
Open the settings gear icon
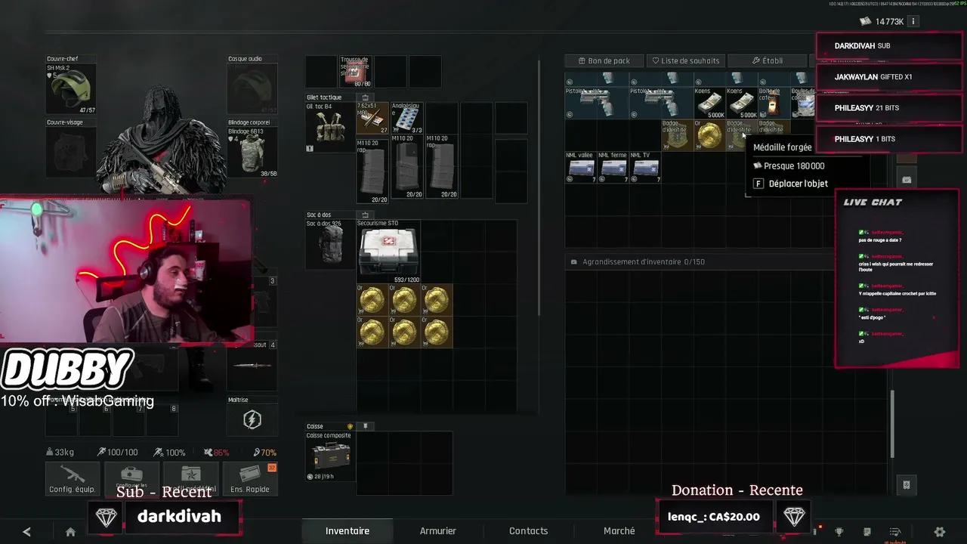(940, 532)
